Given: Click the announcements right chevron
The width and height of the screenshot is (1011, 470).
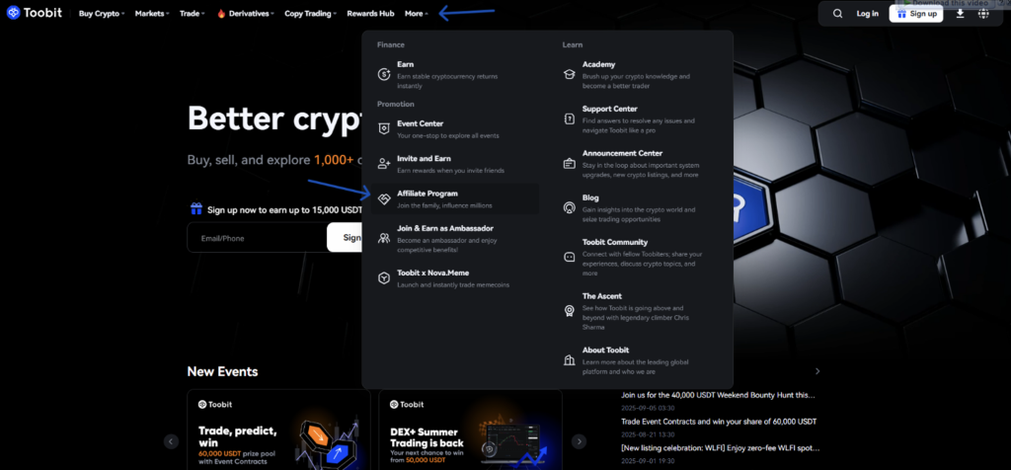Looking at the screenshot, I should [x=817, y=371].
